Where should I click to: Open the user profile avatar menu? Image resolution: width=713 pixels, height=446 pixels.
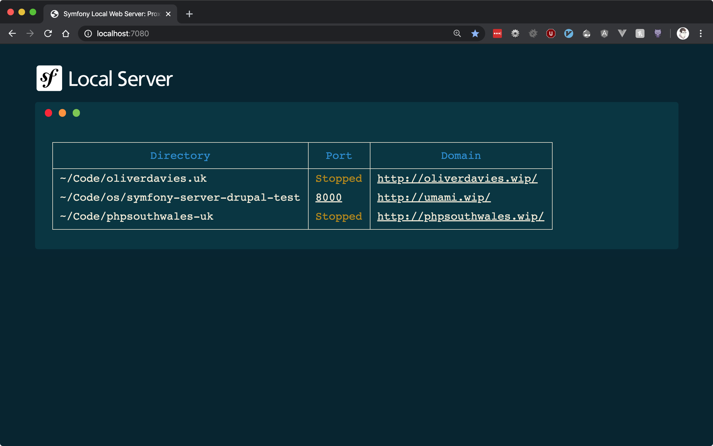[x=683, y=33]
